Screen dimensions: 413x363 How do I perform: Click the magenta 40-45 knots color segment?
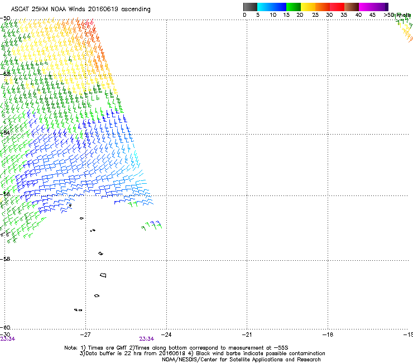tap(366, 7)
